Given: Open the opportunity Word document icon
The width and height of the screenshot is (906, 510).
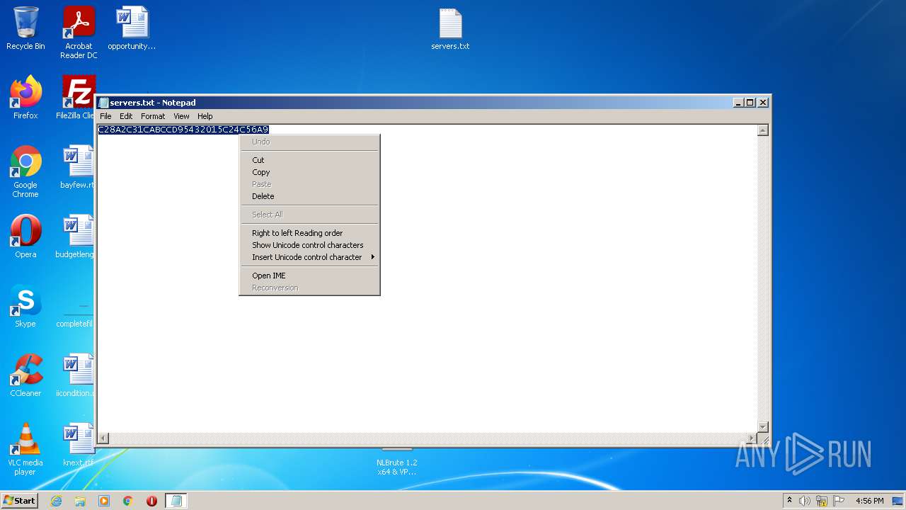Looking at the screenshot, I should [132, 28].
